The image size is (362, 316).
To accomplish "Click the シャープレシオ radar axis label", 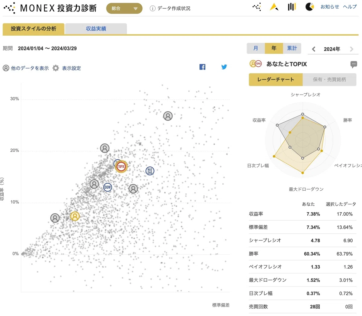I will pyautogui.click(x=306, y=95).
